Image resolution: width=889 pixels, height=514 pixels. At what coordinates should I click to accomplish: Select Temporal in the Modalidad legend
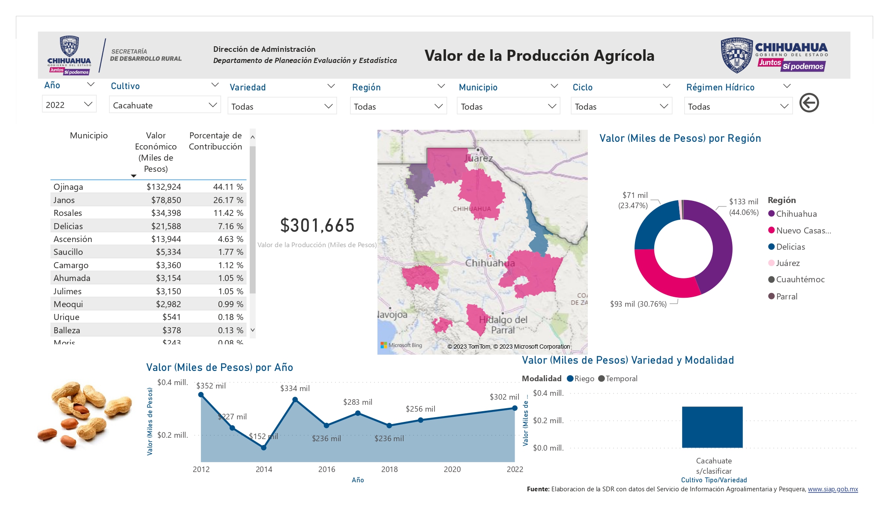(618, 379)
